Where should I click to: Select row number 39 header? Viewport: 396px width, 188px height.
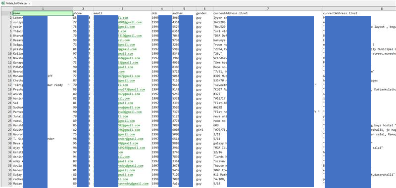[x=6, y=184]
